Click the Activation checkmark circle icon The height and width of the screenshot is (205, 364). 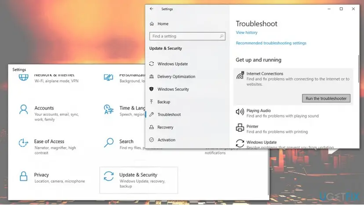pyautogui.click(x=152, y=140)
